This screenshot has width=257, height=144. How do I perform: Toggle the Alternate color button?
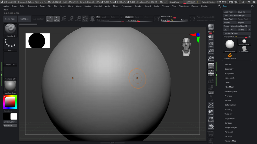pos(10,125)
